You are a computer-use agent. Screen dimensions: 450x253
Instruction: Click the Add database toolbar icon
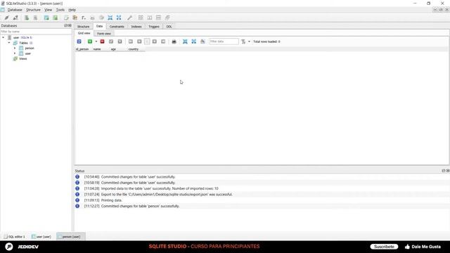(x=27, y=18)
